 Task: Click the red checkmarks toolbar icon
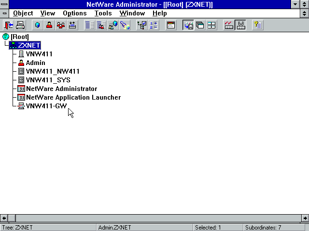pos(228,25)
